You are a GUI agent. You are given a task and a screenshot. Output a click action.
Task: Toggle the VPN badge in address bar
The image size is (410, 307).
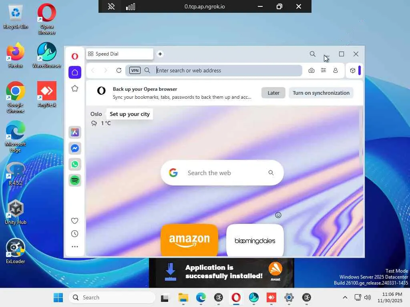point(135,70)
